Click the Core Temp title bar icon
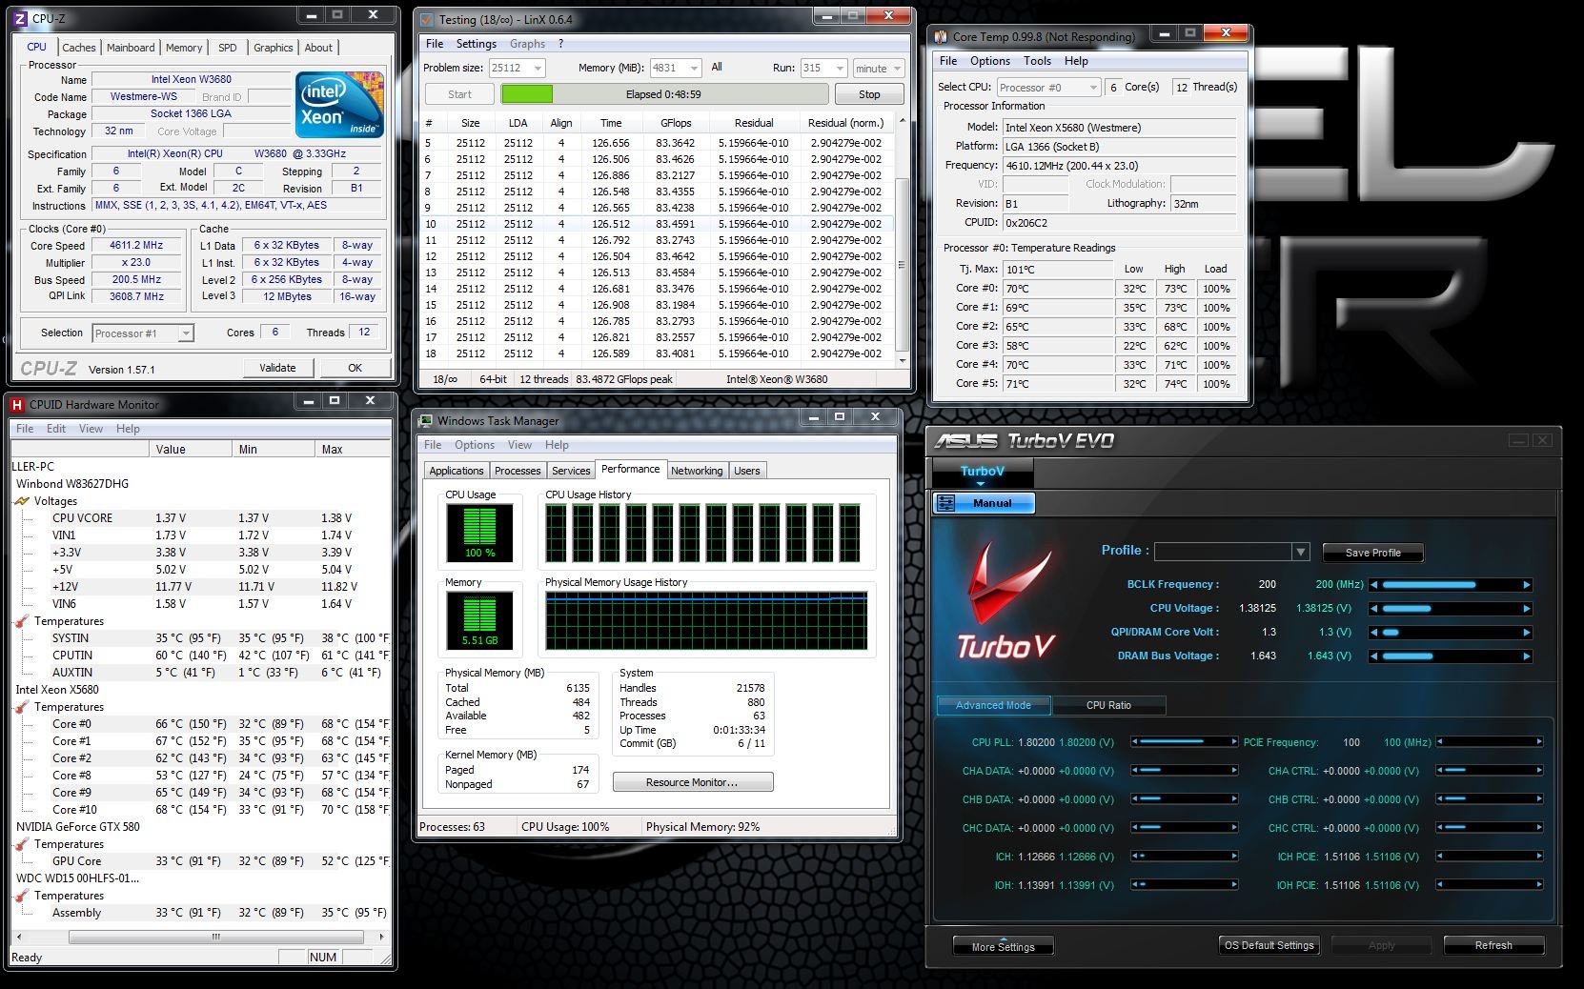1584x989 pixels. [x=941, y=37]
